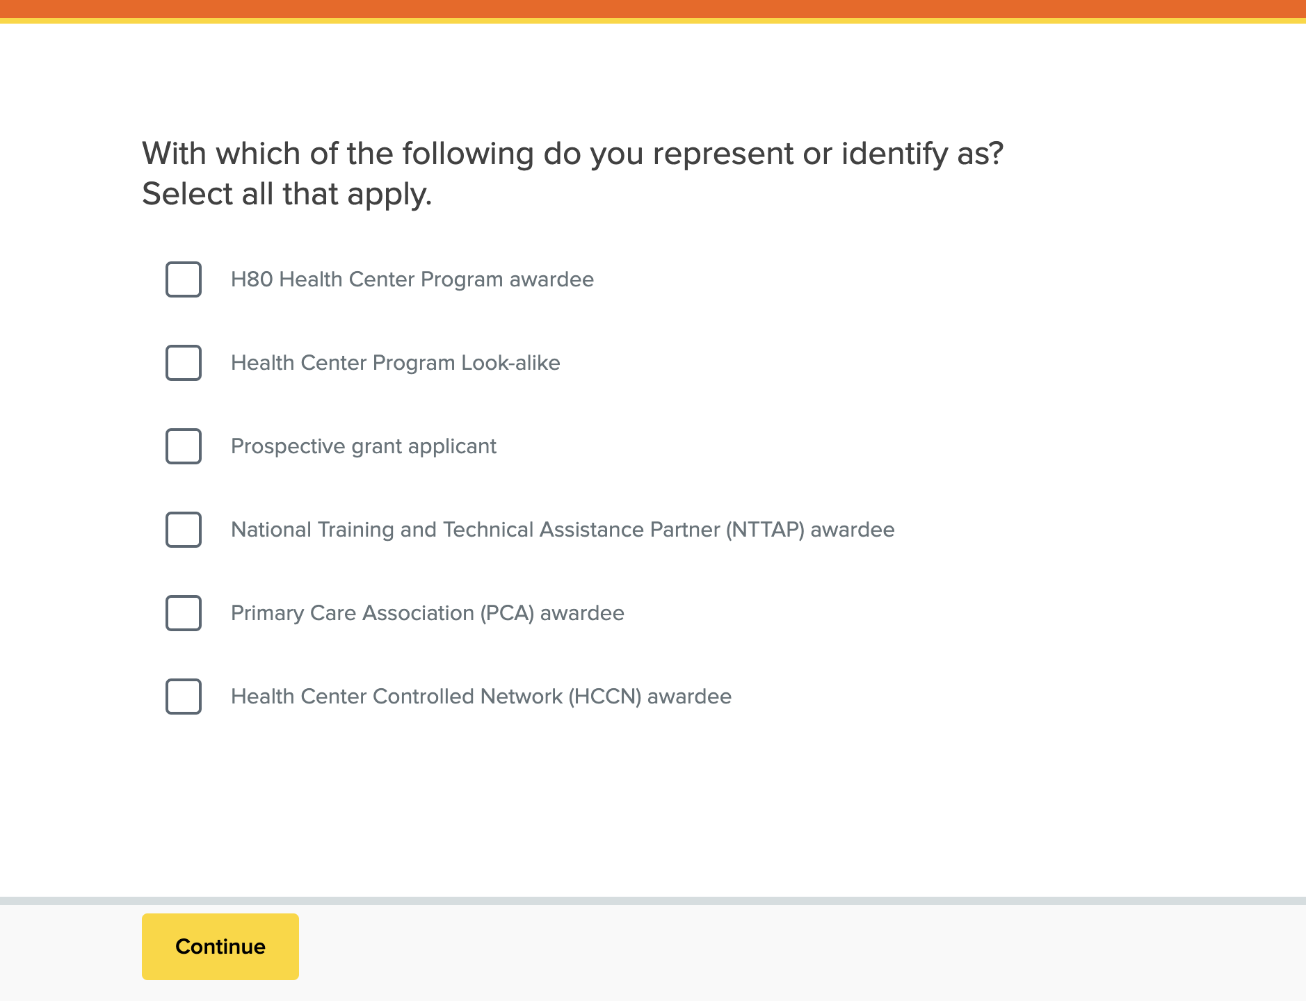Click the '(HCCN)' acronym in the option label

[604, 697]
